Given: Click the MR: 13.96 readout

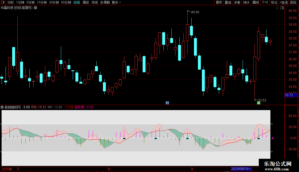Looking at the screenshot, I should 55,107.
